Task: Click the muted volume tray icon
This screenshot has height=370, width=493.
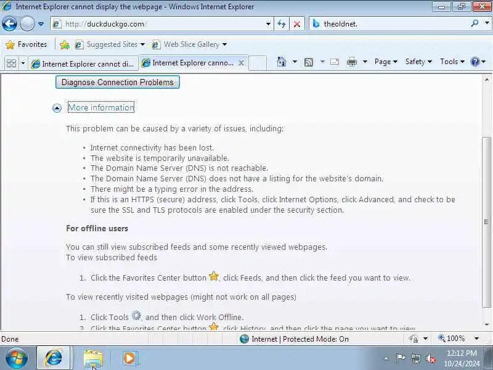Action: (x=430, y=358)
